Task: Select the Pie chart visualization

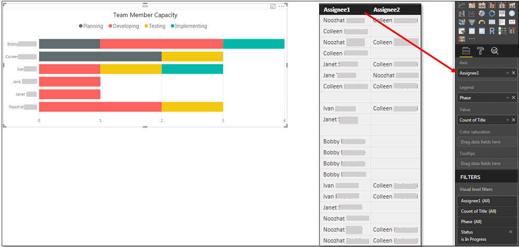Action: pos(482,13)
